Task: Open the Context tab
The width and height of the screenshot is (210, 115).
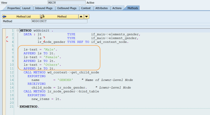Action: [x=86, y=8]
